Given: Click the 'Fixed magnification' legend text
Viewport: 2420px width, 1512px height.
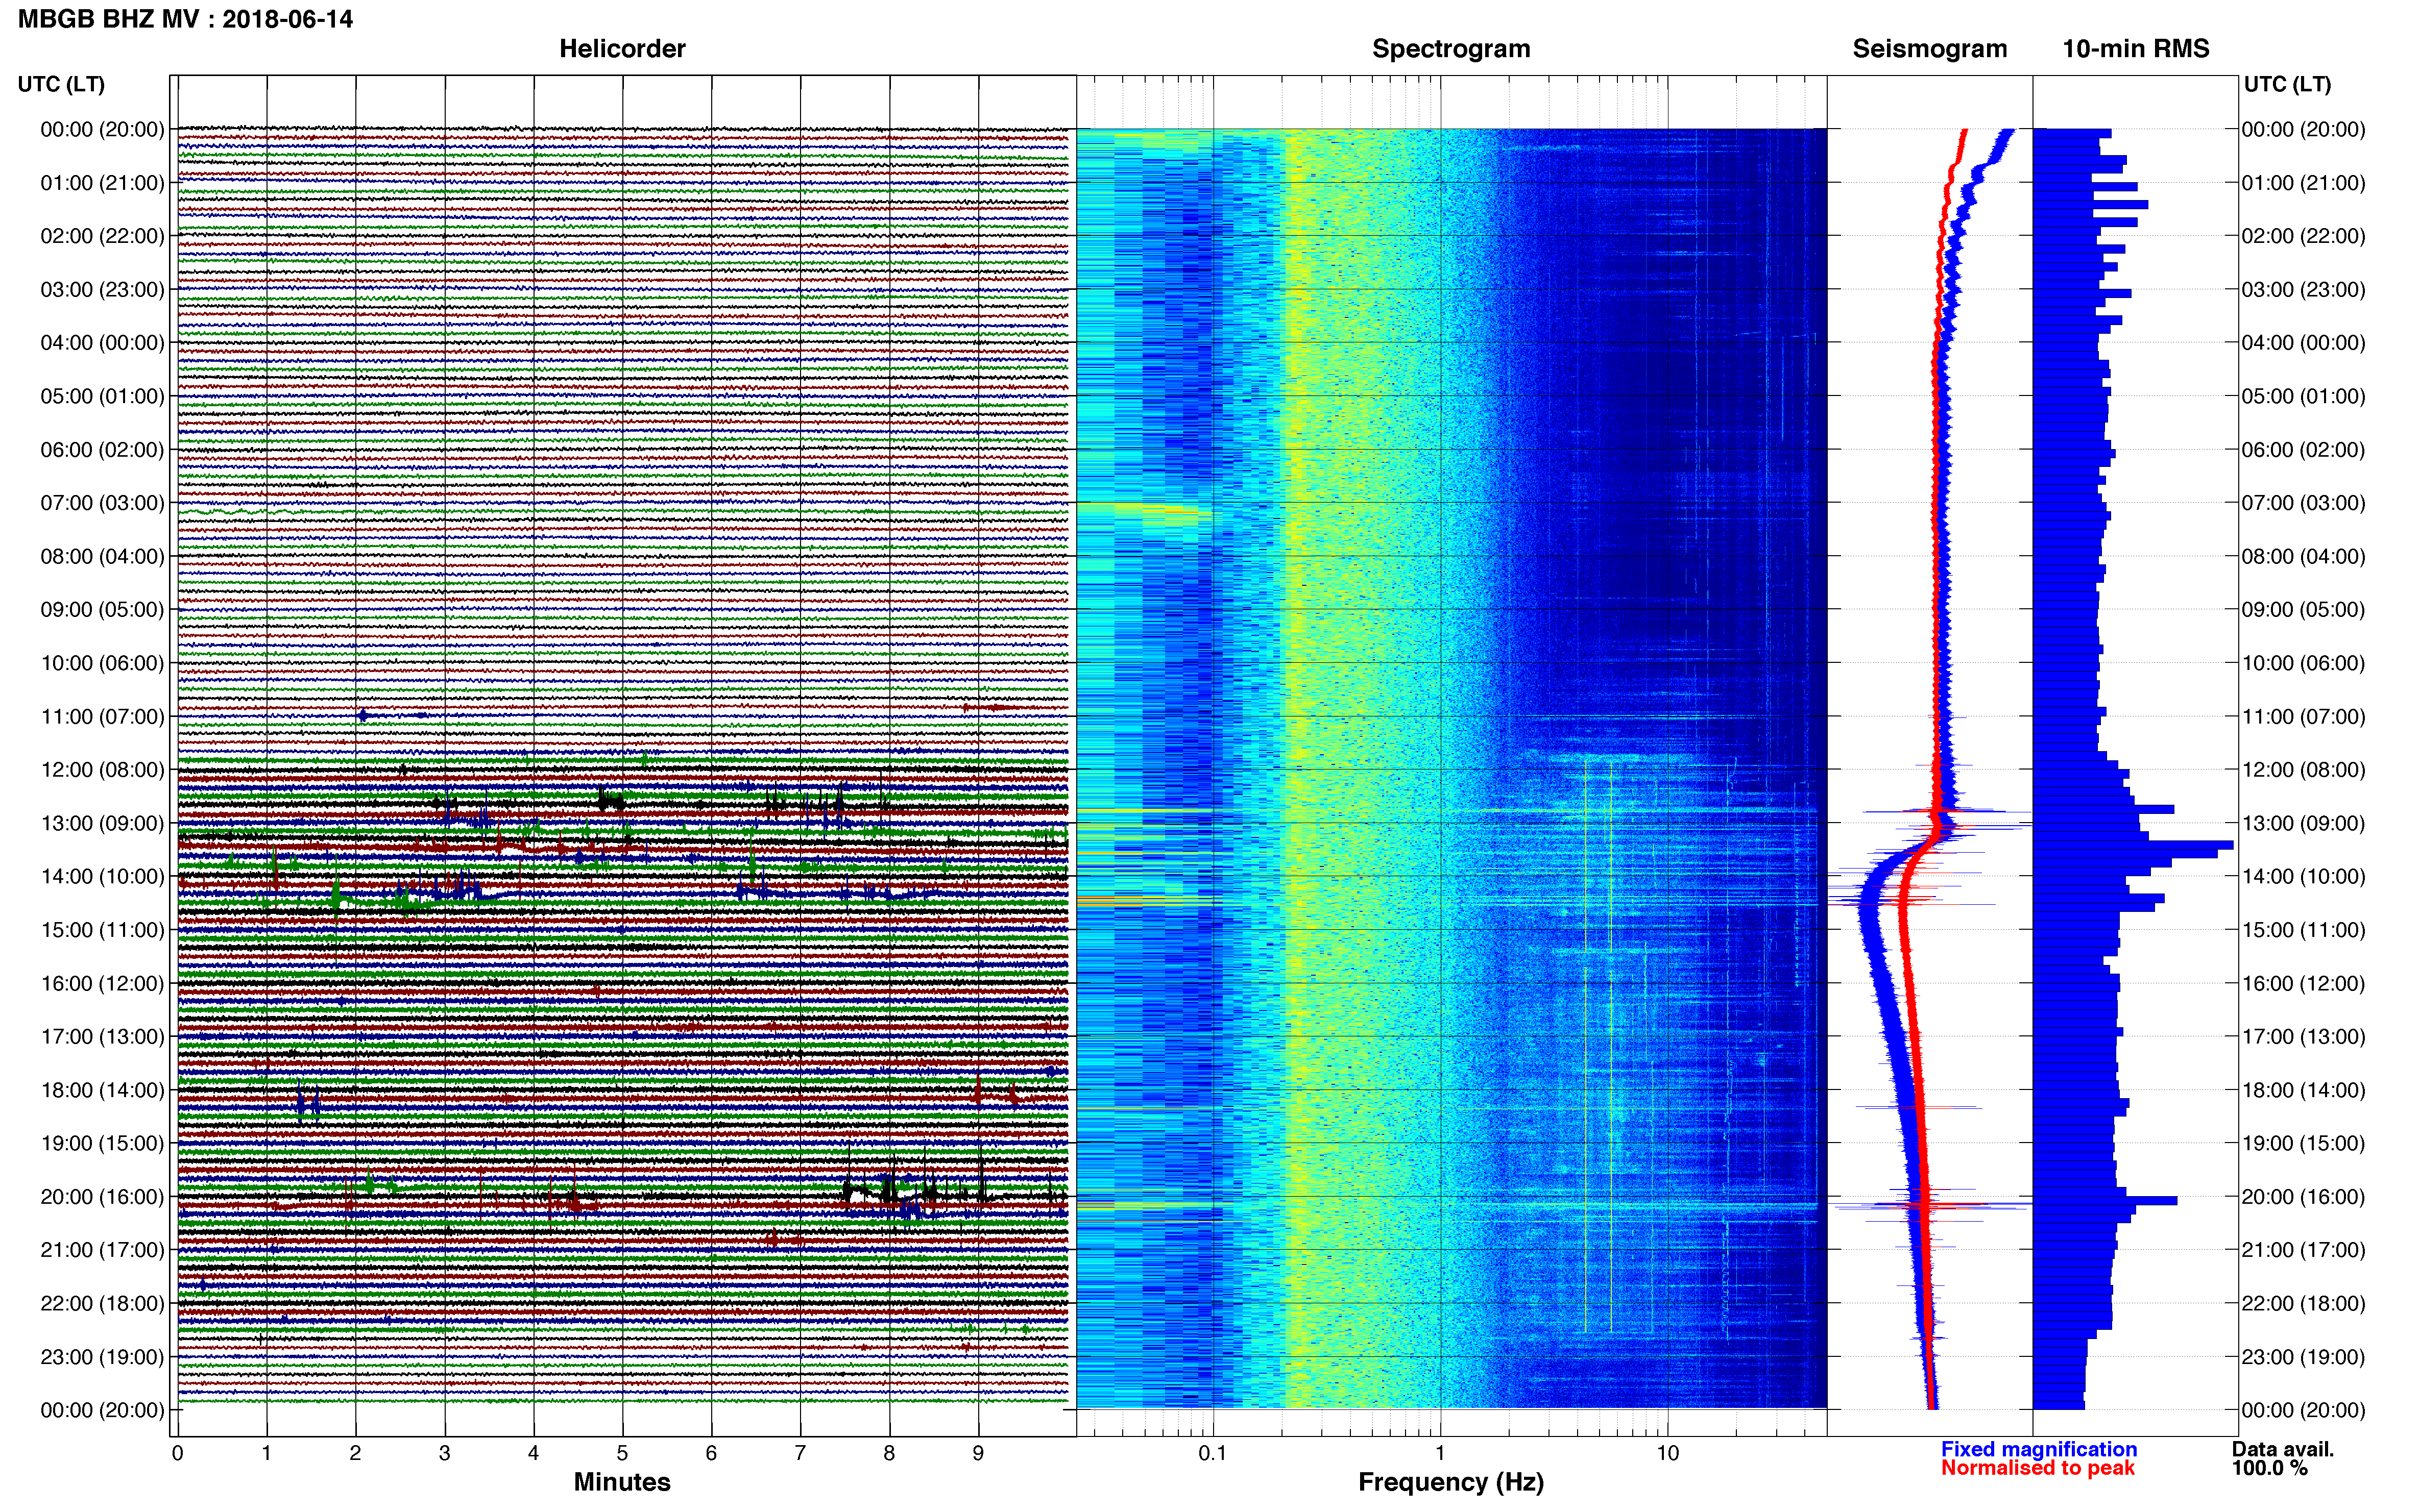Looking at the screenshot, I should (x=2039, y=1449).
